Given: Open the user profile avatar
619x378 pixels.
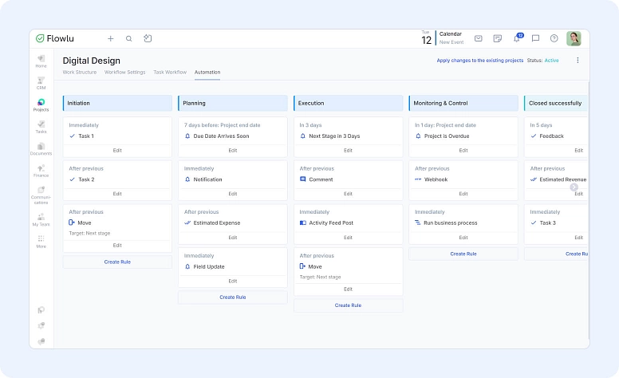Looking at the screenshot, I should pyautogui.click(x=574, y=38).
